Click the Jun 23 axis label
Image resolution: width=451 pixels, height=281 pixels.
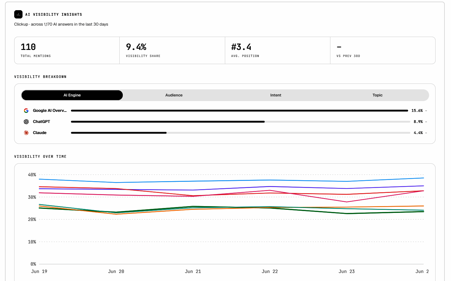tap(347, 271)
